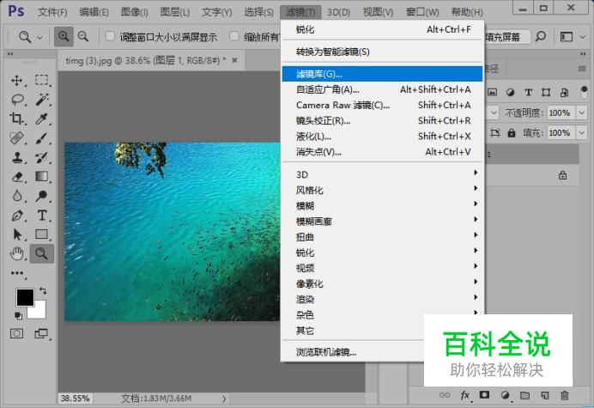Toggle Quick Mask mode

tap(16, 333)
